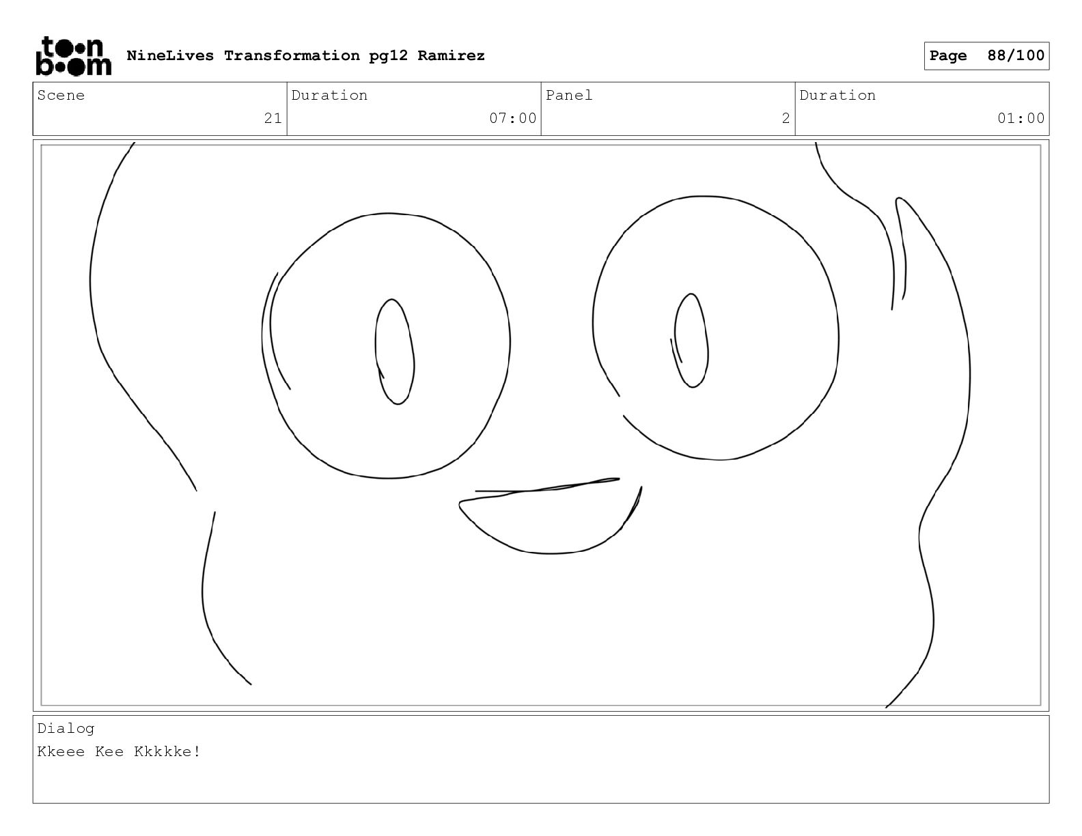Click the storyboard panel drawing
Image resolution: width=1082 pixels, height=836 pixels.
point(541,425)
